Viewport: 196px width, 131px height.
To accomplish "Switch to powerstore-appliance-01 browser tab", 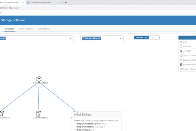I will pyautogui.click(x=44, y=2).
